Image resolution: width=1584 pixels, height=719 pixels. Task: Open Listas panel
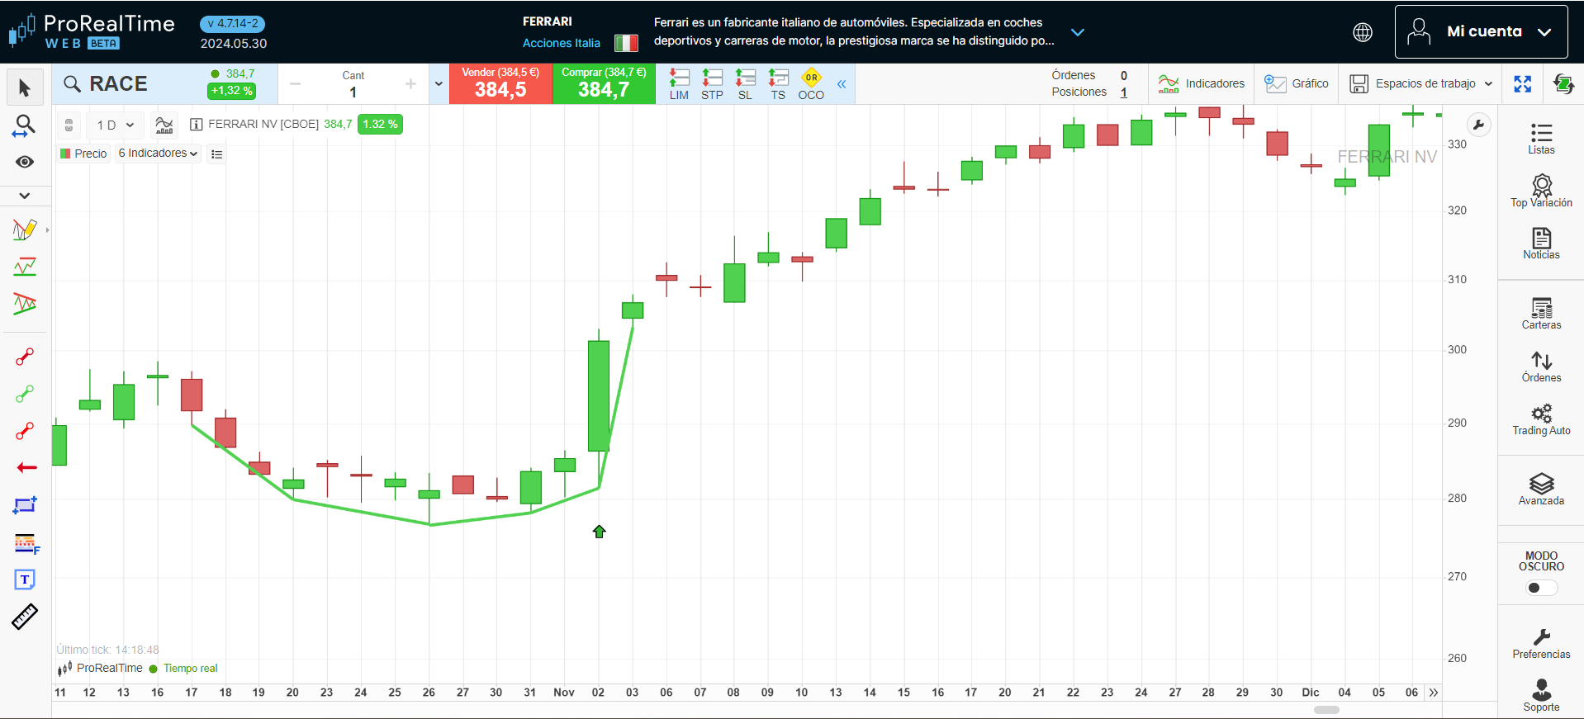click(1541, 139)
